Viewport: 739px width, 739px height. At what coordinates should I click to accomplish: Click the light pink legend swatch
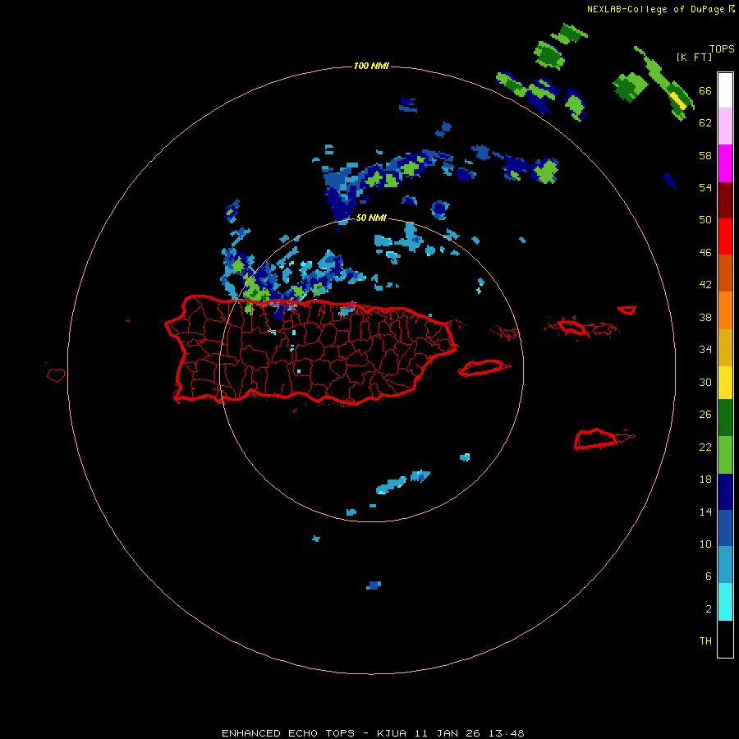[725, 126]
